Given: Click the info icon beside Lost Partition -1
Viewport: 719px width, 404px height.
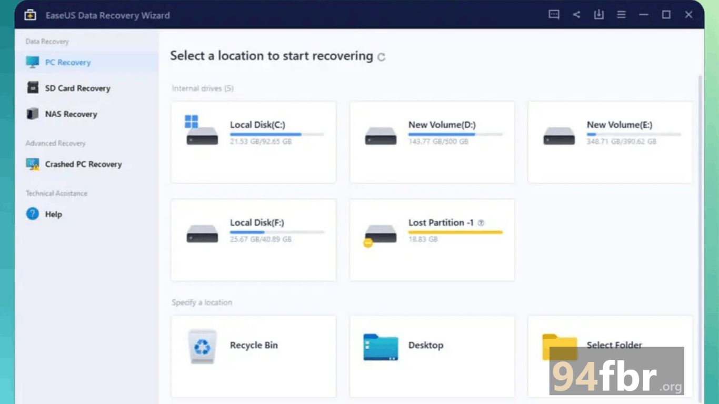Looking at the screenshot, I should pyautogui.click(x=481, y=223).
